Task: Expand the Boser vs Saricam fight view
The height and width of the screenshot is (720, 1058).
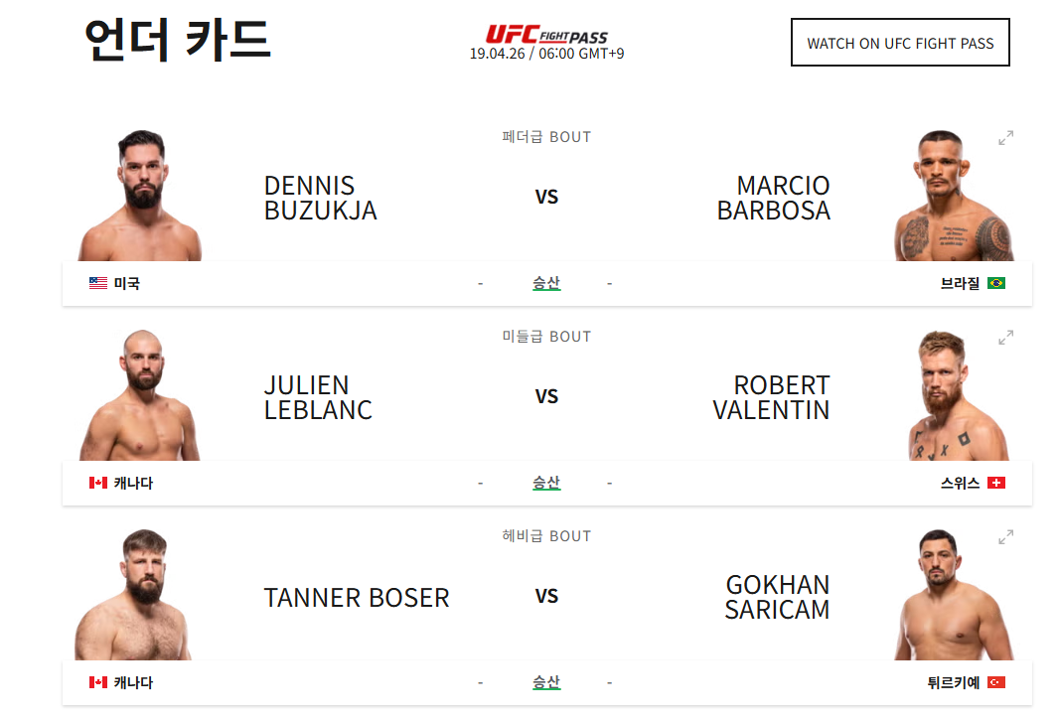Action: click(x=1006, y=538)
